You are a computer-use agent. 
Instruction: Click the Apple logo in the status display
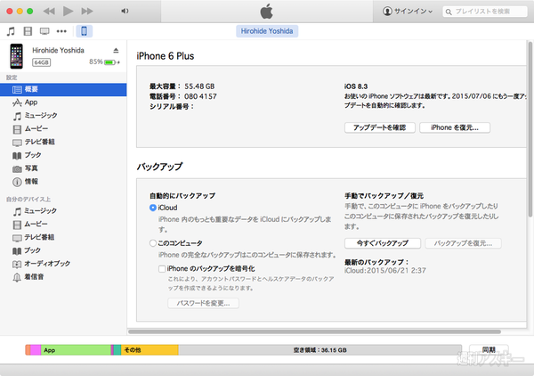click(267, 12)
